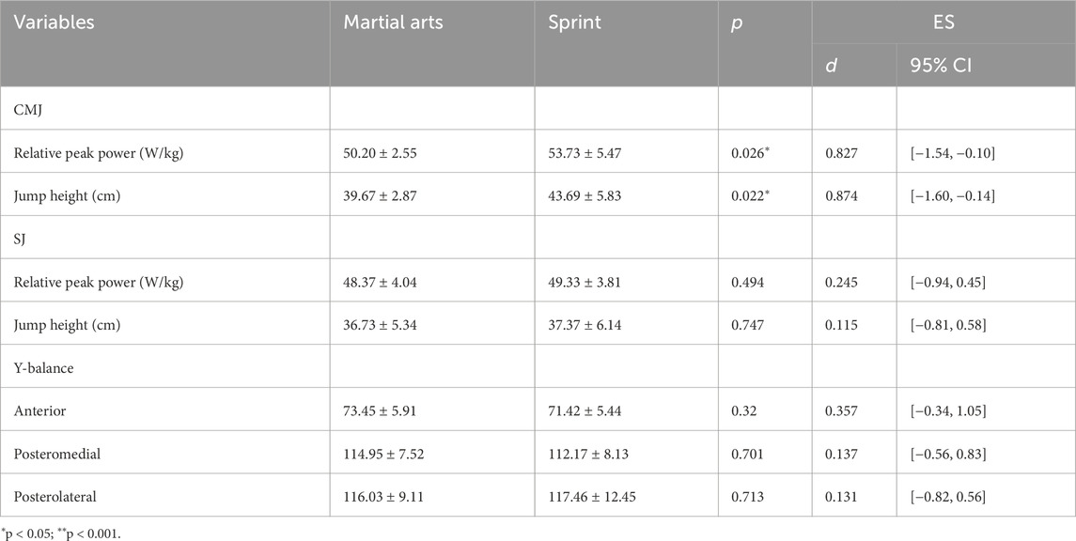The height and width of the screenshot is (541, 1076).
Task: Select the 0.874 effect size cell
Action: tap(842, 195)
